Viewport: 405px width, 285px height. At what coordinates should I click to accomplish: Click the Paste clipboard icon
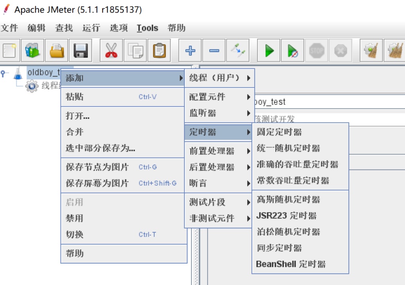(x=159, y=51)
